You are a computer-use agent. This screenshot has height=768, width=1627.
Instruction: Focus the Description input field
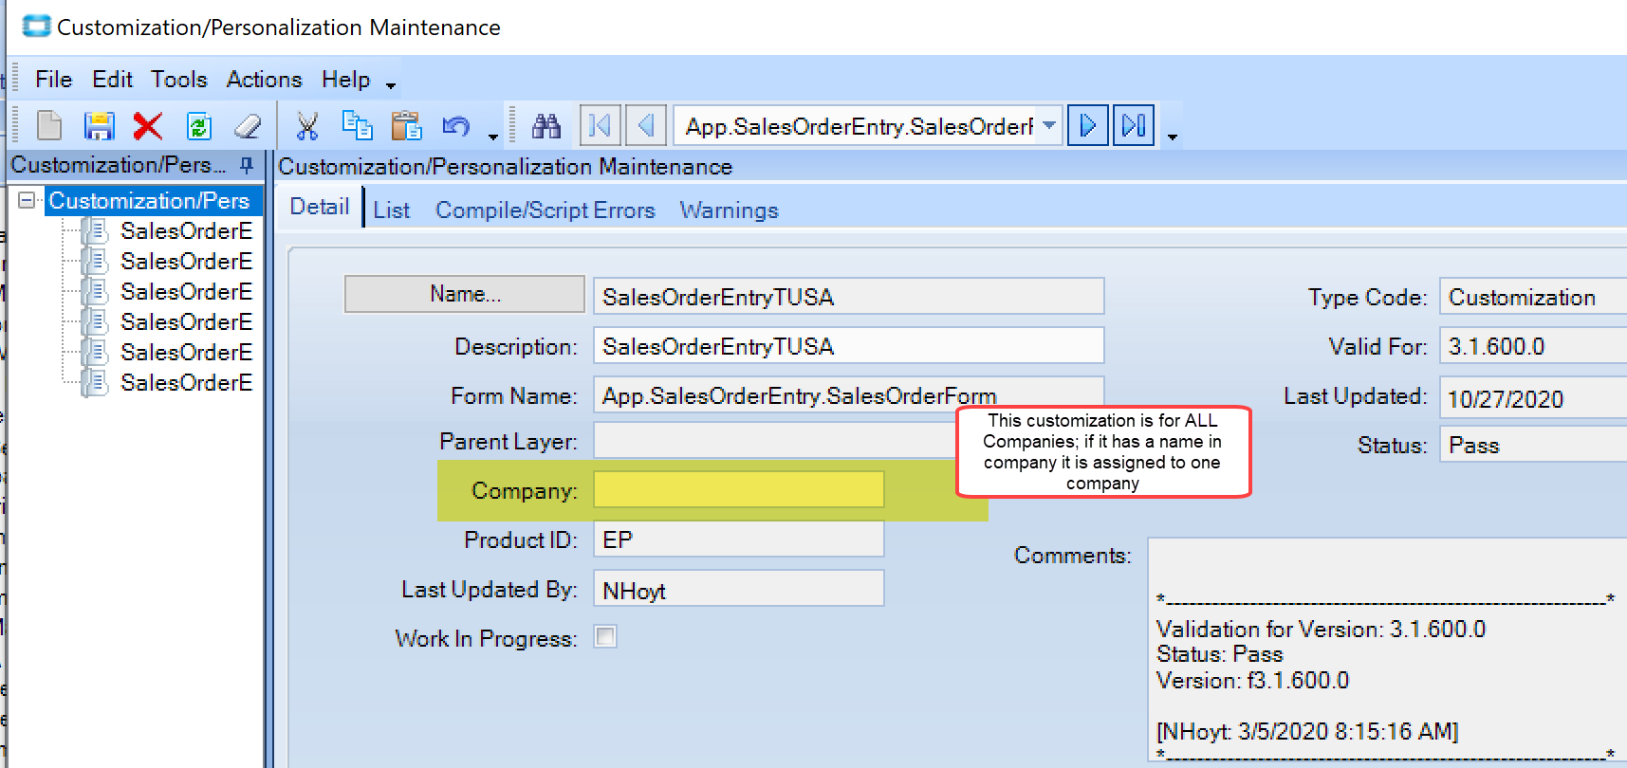point(849,345)
